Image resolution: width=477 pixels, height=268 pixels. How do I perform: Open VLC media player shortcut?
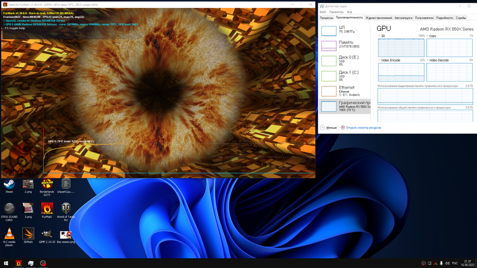[x=9, y=237]
